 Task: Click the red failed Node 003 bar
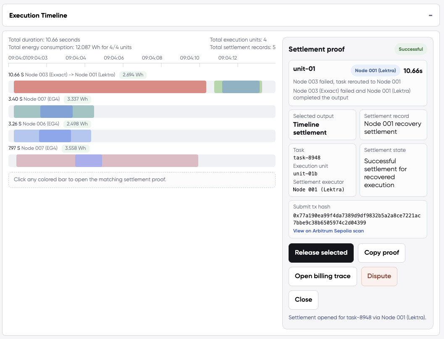click(110, 87)
